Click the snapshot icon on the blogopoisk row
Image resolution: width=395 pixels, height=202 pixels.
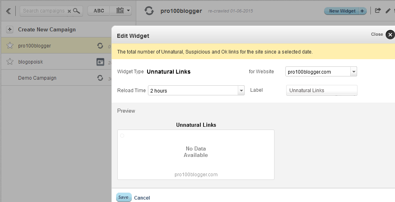pyautogui.click(x=100, y=62)
